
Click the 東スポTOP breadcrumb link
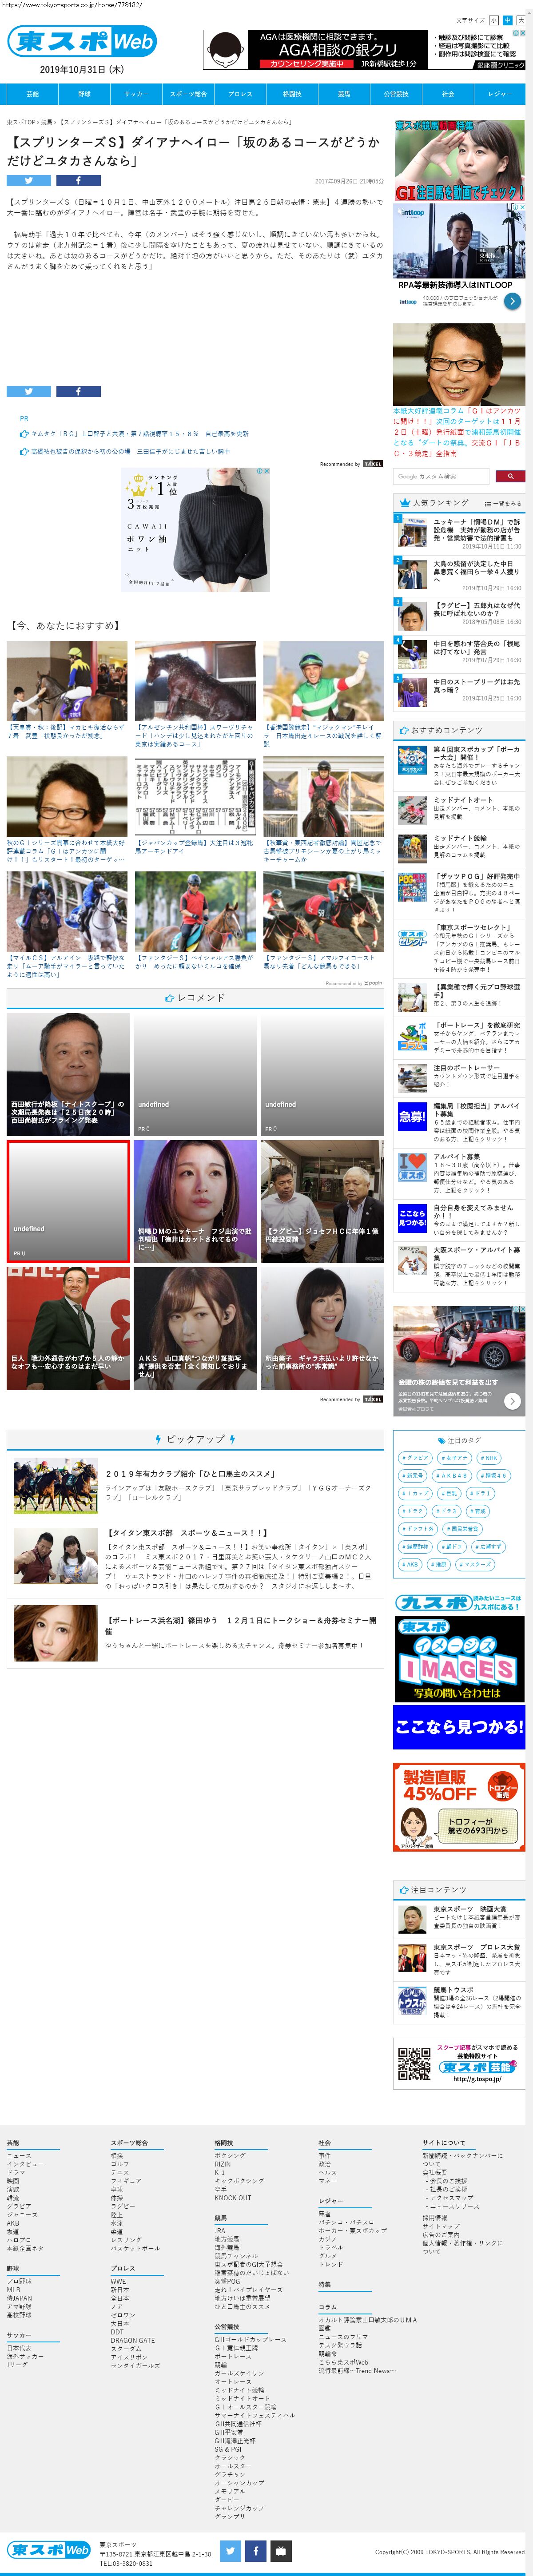[21, 122]
